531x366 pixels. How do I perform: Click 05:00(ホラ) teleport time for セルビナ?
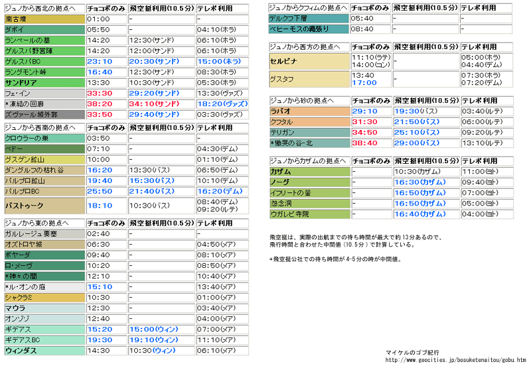(x=481, y=58)
